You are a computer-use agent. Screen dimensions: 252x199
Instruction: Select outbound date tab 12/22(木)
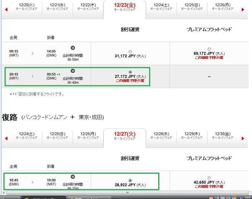point(88,7)
